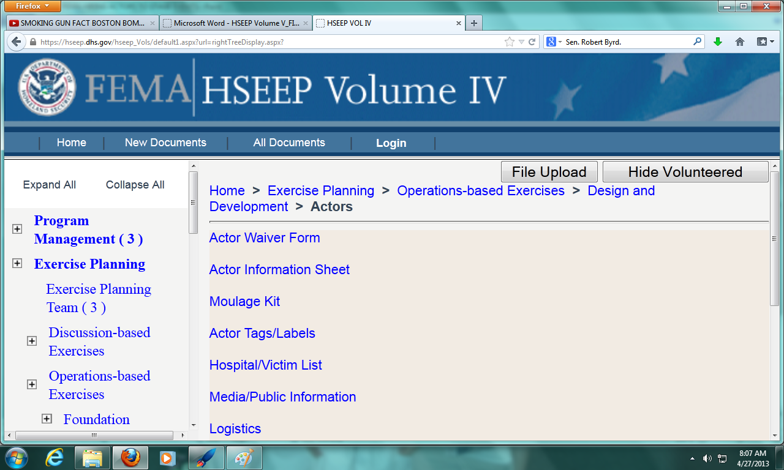Click Expand All in tree panel
This screenshot has height=470, width=784.
50,185
